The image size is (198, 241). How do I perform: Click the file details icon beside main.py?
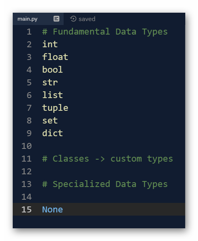56,19
